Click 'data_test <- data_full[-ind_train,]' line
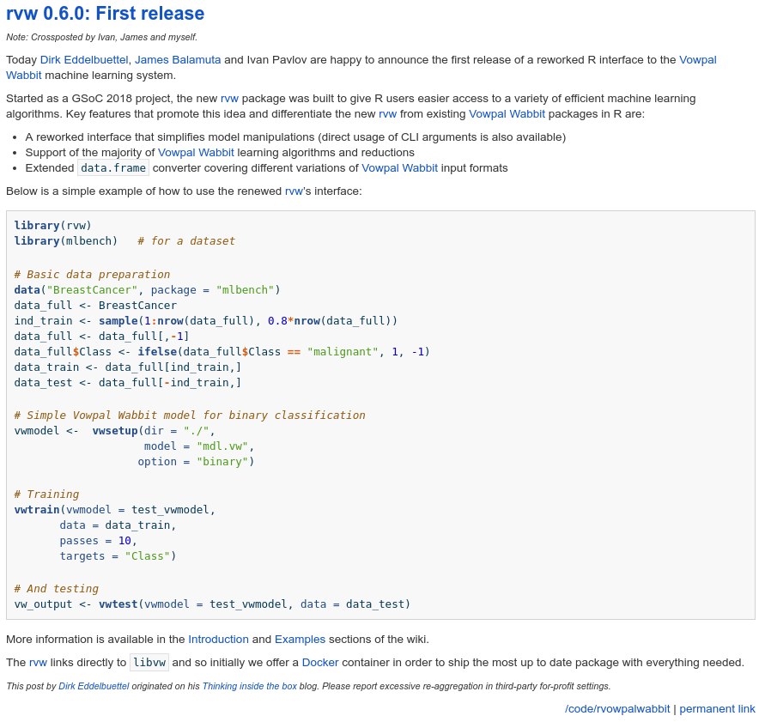The image size is (765, 722). point(128,383)
